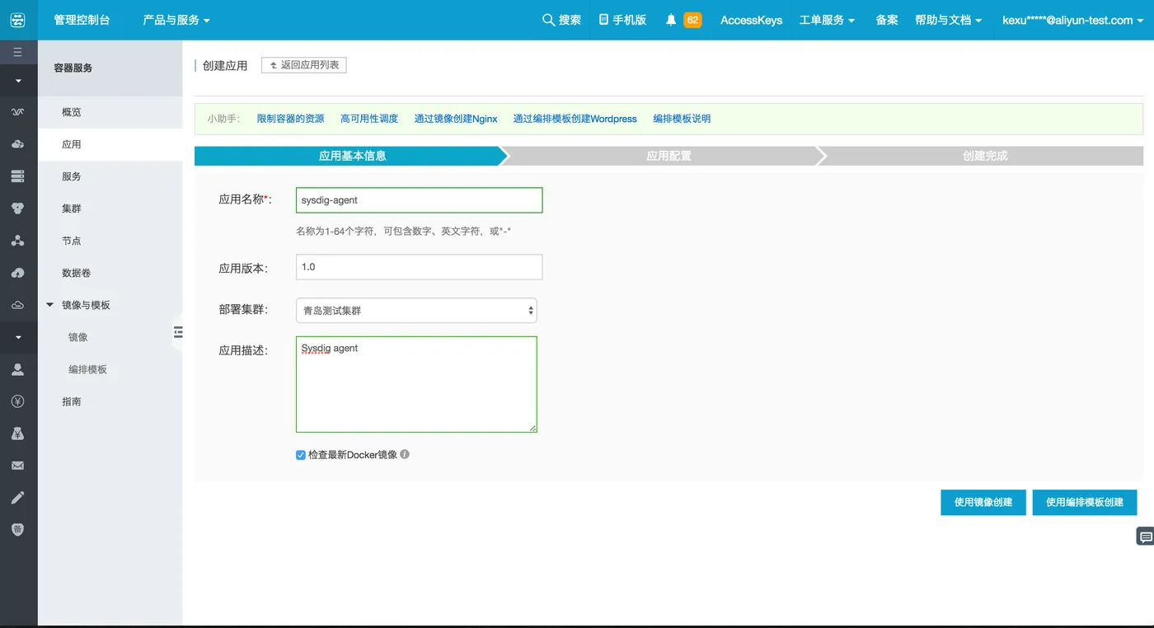Click the 容器服务 sidebar heading

73,68
